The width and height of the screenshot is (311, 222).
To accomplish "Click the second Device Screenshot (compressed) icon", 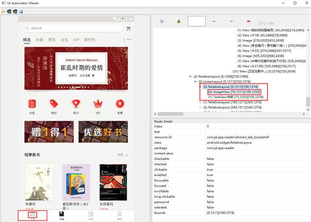I will coord(15,11).
